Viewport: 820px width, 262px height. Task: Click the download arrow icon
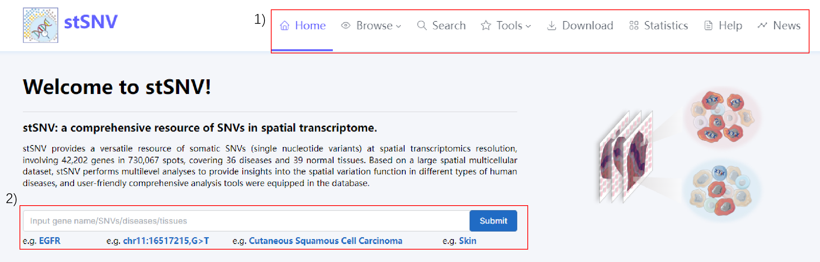click(551, 26)
